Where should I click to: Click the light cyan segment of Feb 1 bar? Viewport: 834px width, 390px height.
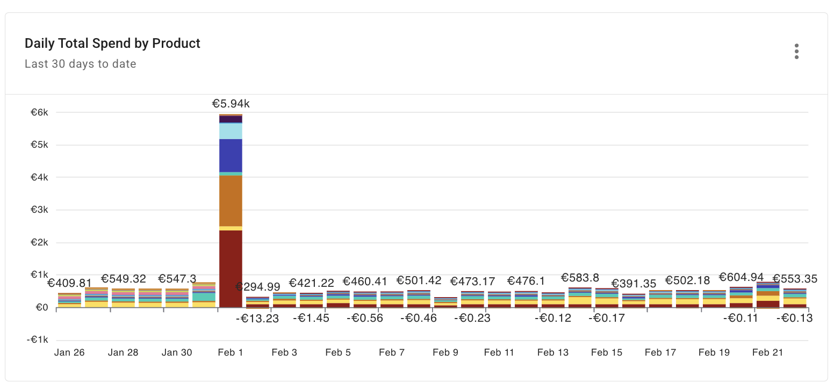click(231, 130)
